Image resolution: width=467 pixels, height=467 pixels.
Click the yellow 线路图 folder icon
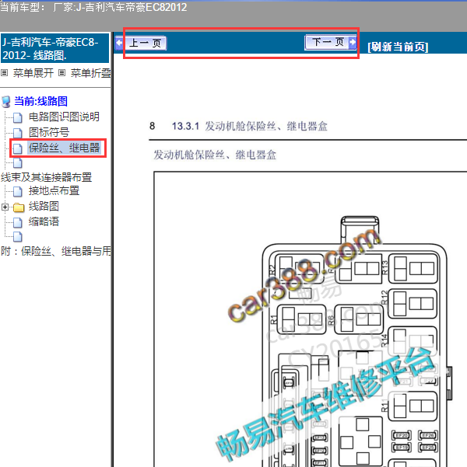pos(19,207)
